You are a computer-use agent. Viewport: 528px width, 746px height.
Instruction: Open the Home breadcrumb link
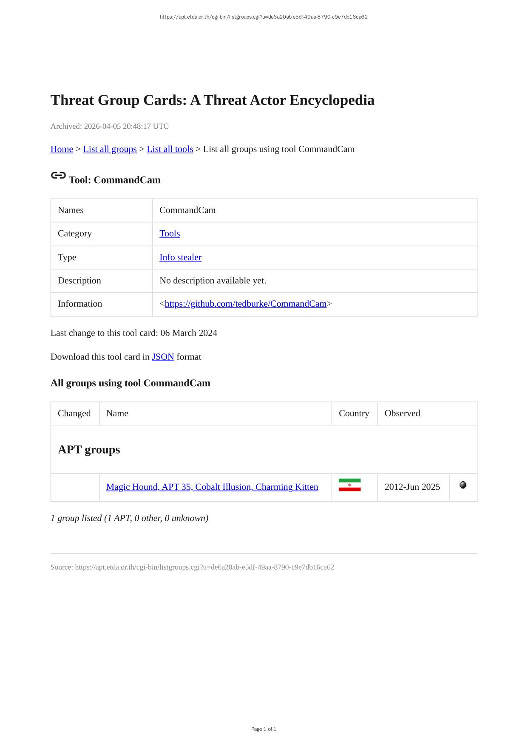[x=62, y=149]
